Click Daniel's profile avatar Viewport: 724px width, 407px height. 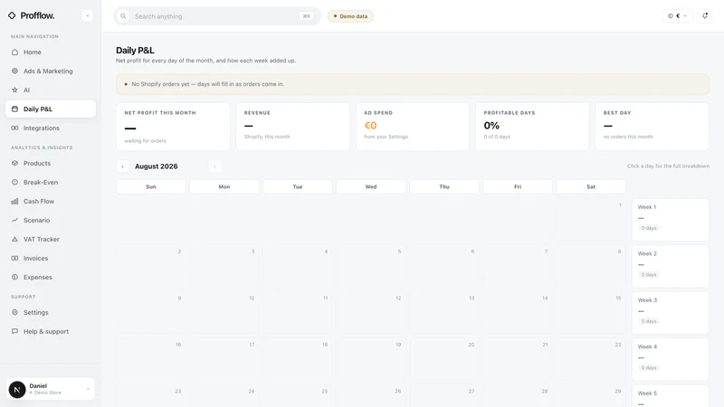tap(17, 390)
